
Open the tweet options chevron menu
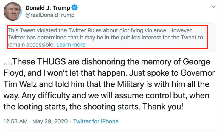213,7
